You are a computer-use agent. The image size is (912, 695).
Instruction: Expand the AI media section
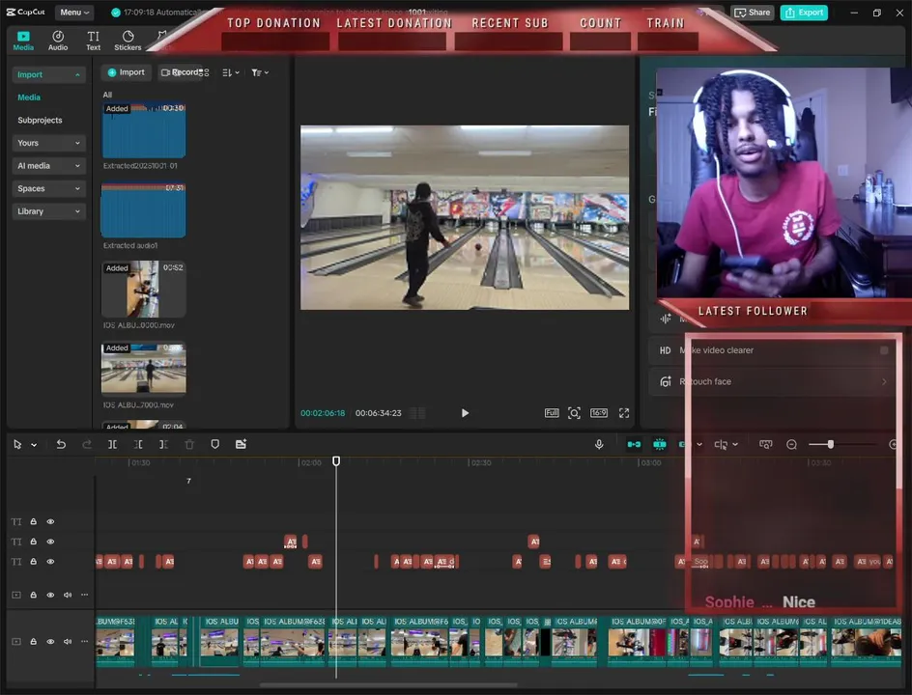click(x=48, y=166)
